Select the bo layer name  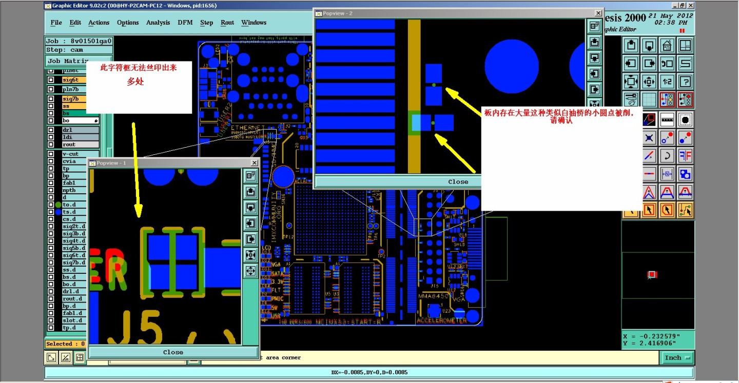81,120
